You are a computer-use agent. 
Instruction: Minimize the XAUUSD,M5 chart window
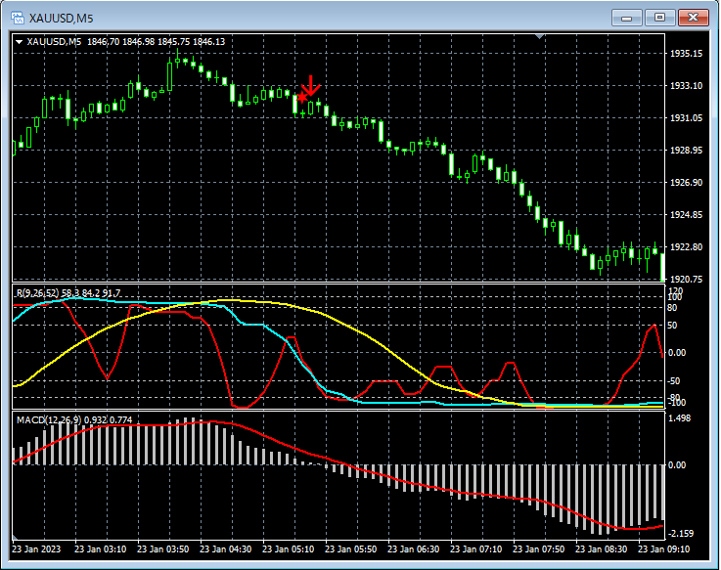point(627,18)
